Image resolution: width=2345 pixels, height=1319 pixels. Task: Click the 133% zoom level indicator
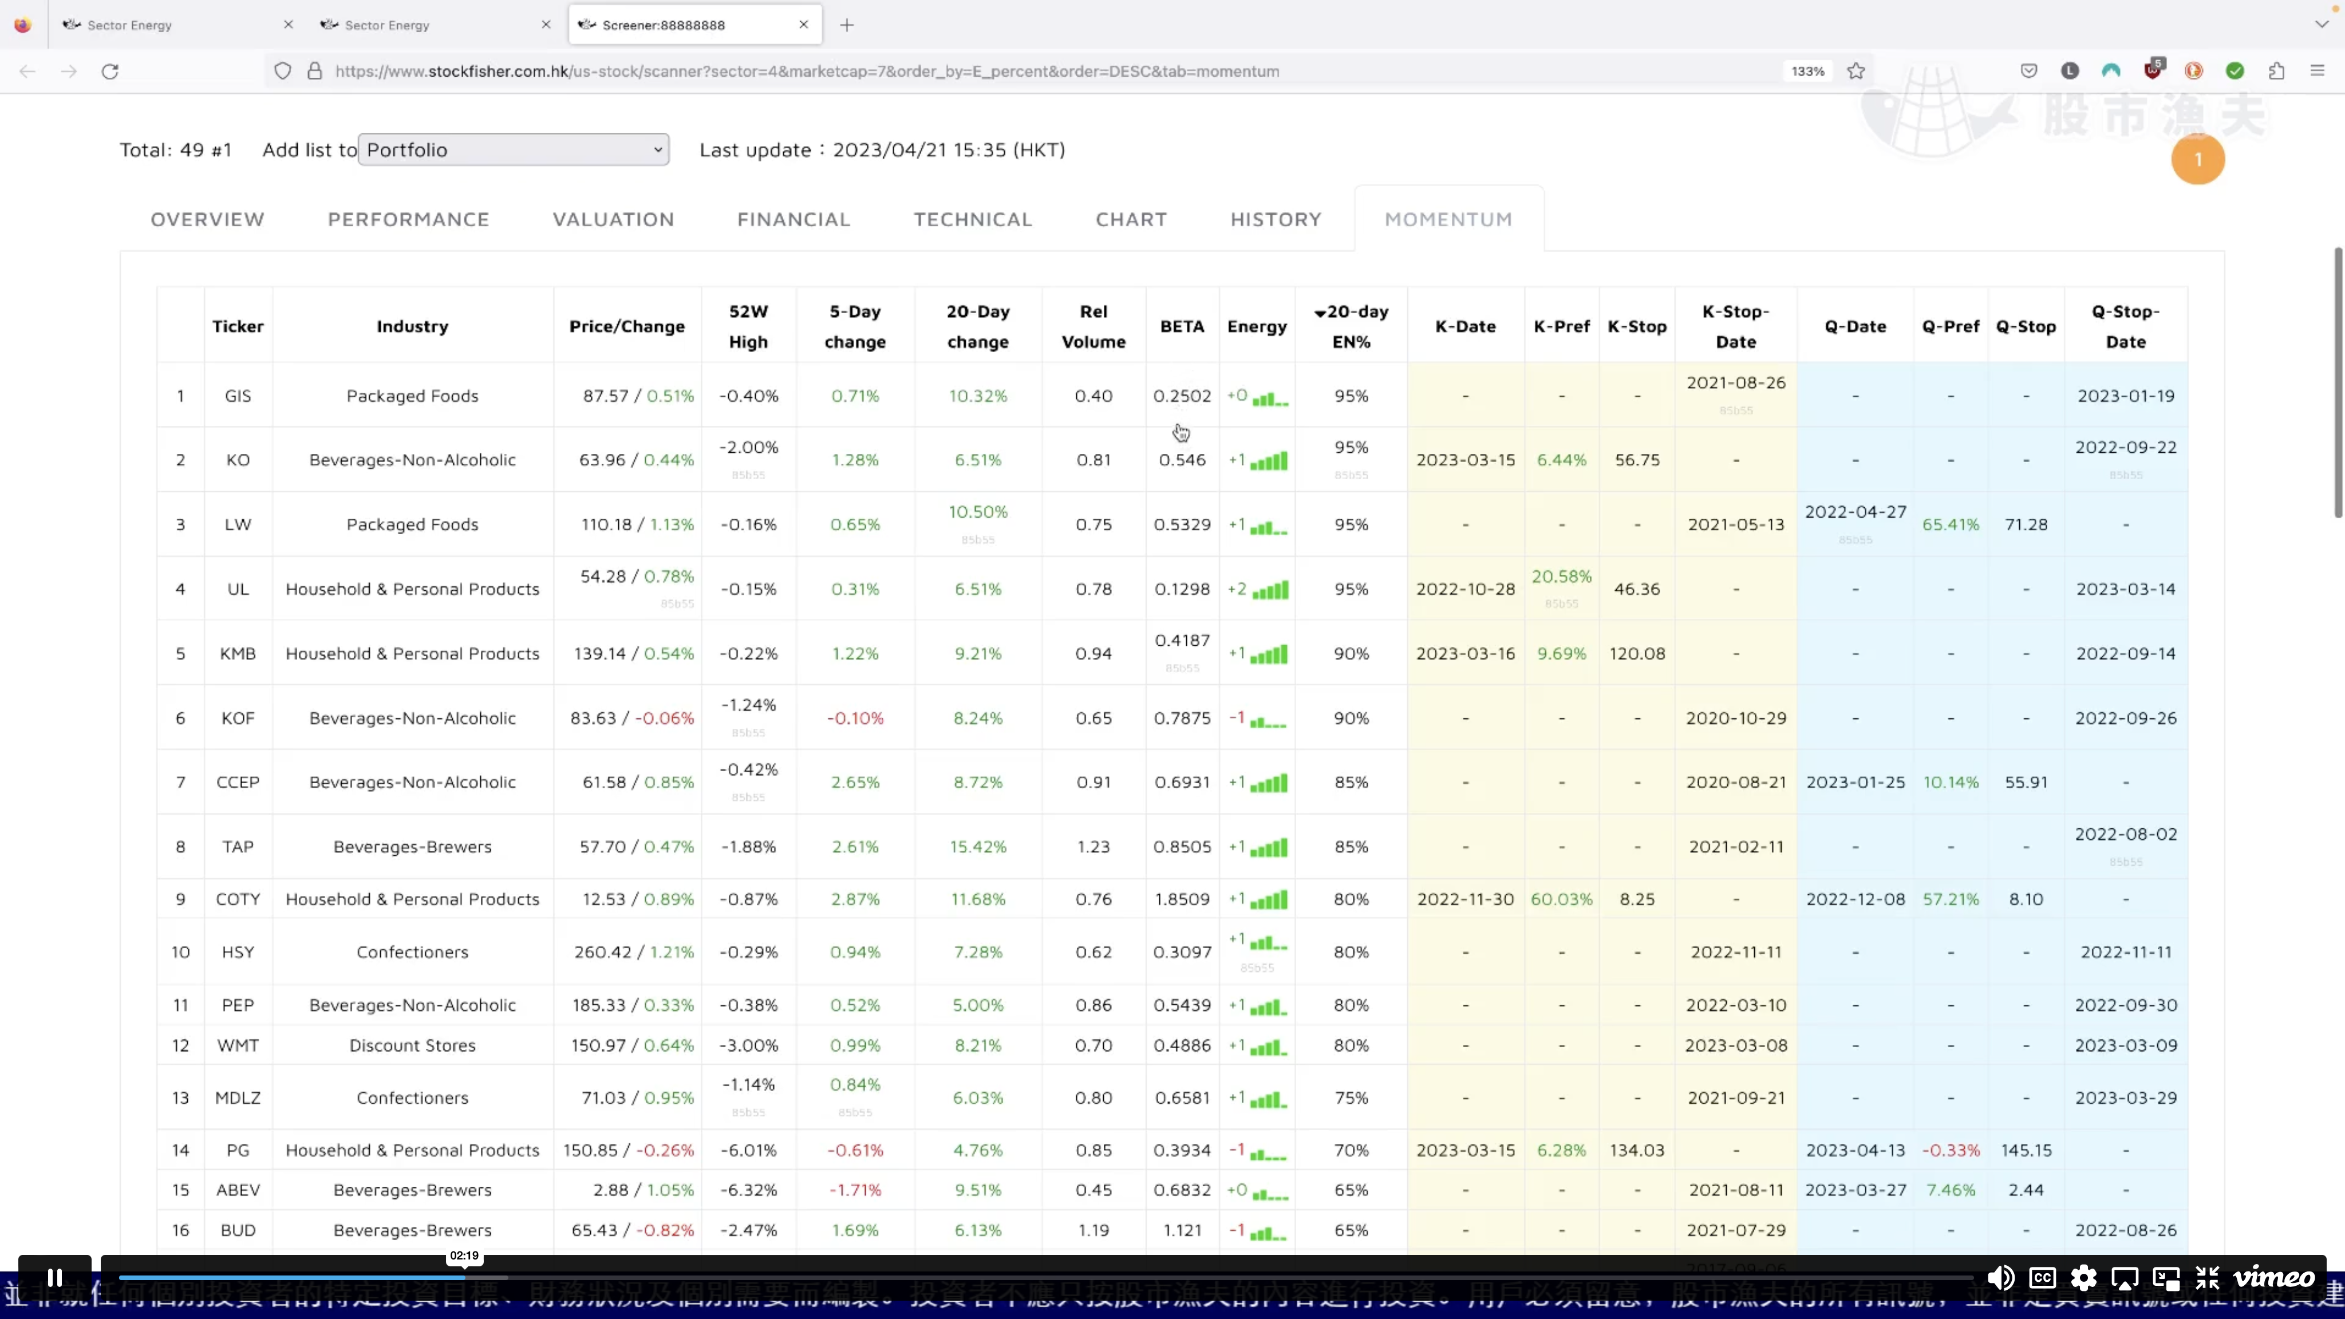tap(1808, 71)
